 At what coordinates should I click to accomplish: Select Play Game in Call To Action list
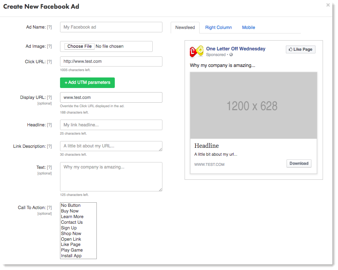coord(78,250)
